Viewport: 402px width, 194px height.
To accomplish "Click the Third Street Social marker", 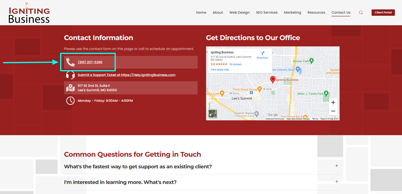I will click(260, 89).
